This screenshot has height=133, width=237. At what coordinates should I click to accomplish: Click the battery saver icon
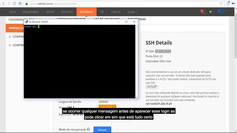tap(233, 3)
